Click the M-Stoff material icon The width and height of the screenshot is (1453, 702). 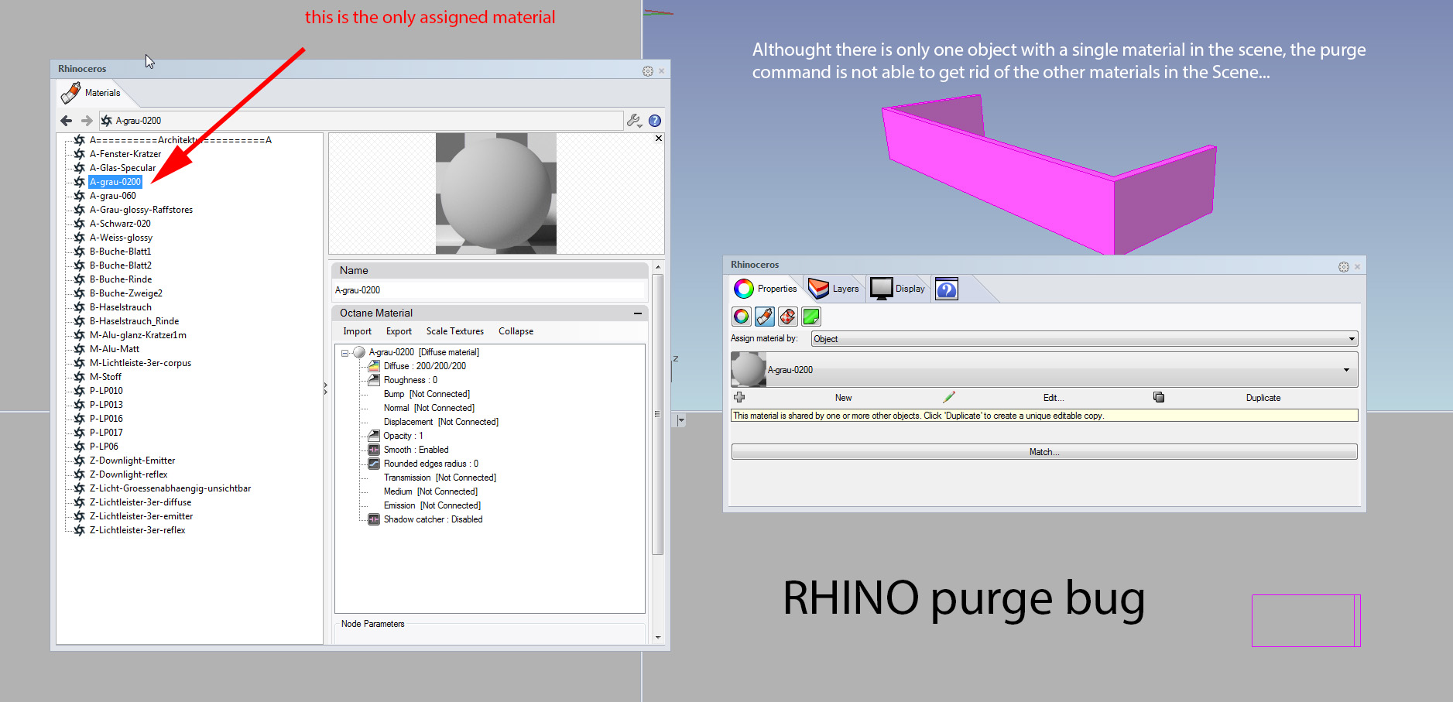tap(79, 377)
